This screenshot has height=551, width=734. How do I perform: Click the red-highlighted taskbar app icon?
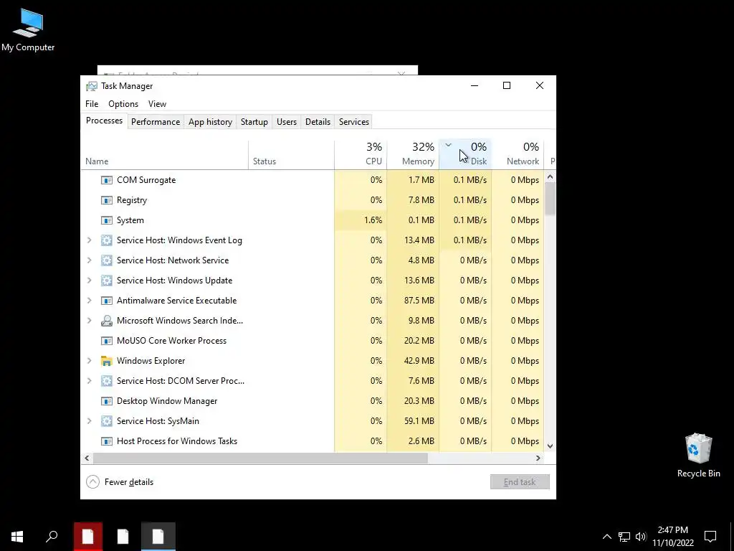coord(88,537)
